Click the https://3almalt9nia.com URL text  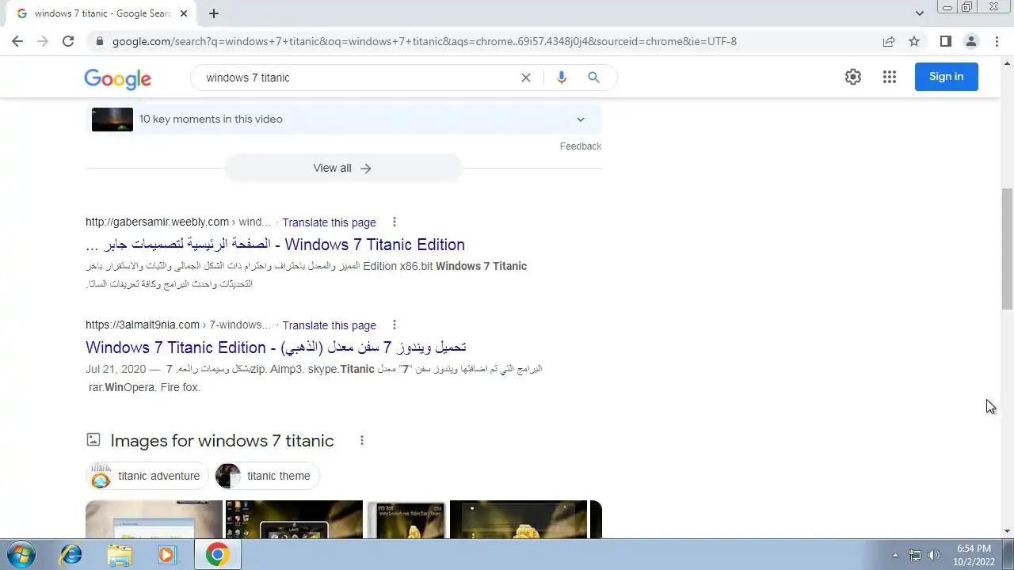pos(143,325)
